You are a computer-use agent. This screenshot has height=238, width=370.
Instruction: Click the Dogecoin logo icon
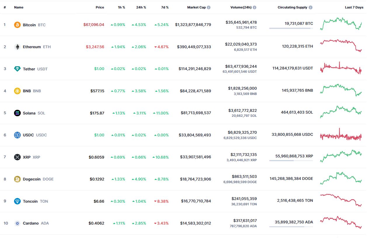18,179
